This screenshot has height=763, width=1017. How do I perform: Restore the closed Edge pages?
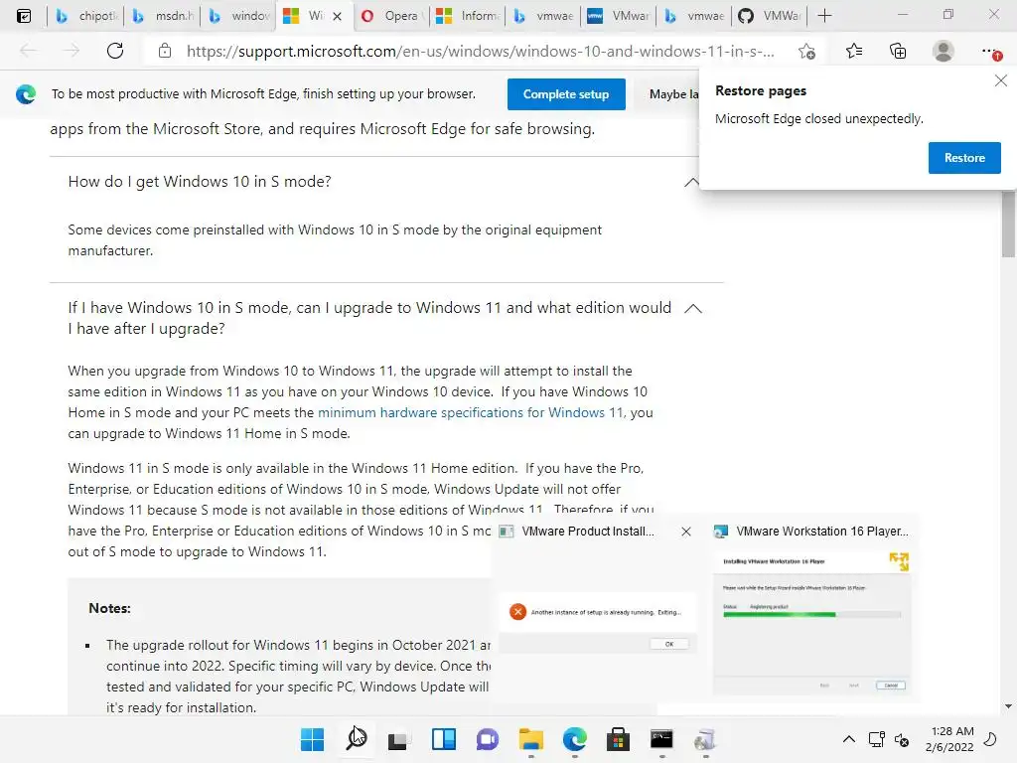coord(964,158)
